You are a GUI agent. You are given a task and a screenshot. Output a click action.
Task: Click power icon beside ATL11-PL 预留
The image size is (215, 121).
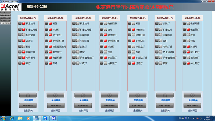(157, 63)
